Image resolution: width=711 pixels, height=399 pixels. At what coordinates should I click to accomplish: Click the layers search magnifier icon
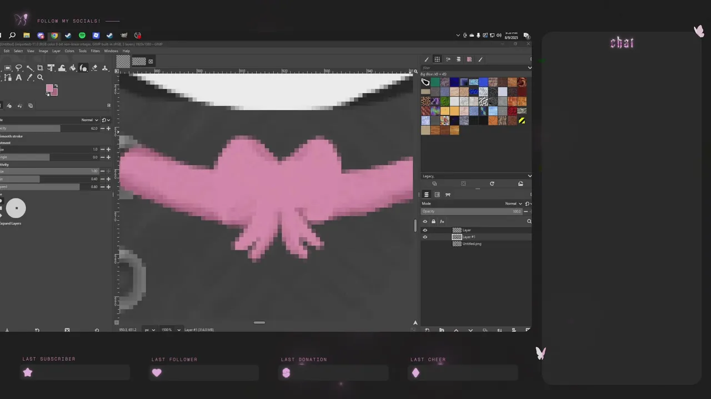[529, 221]
